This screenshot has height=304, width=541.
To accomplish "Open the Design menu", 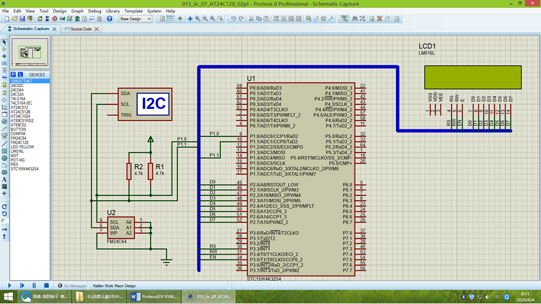I will (59, 11).
